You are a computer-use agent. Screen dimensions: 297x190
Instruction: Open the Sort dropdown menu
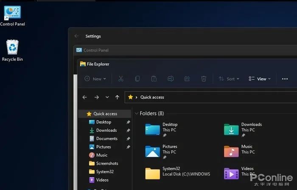[229, 79]
